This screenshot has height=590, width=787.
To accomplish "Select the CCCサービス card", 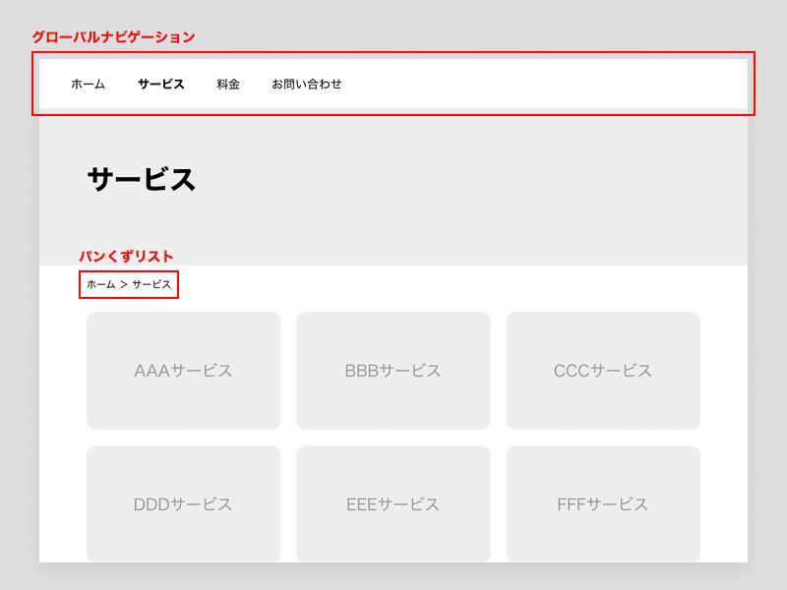I will tap(603, 371).
